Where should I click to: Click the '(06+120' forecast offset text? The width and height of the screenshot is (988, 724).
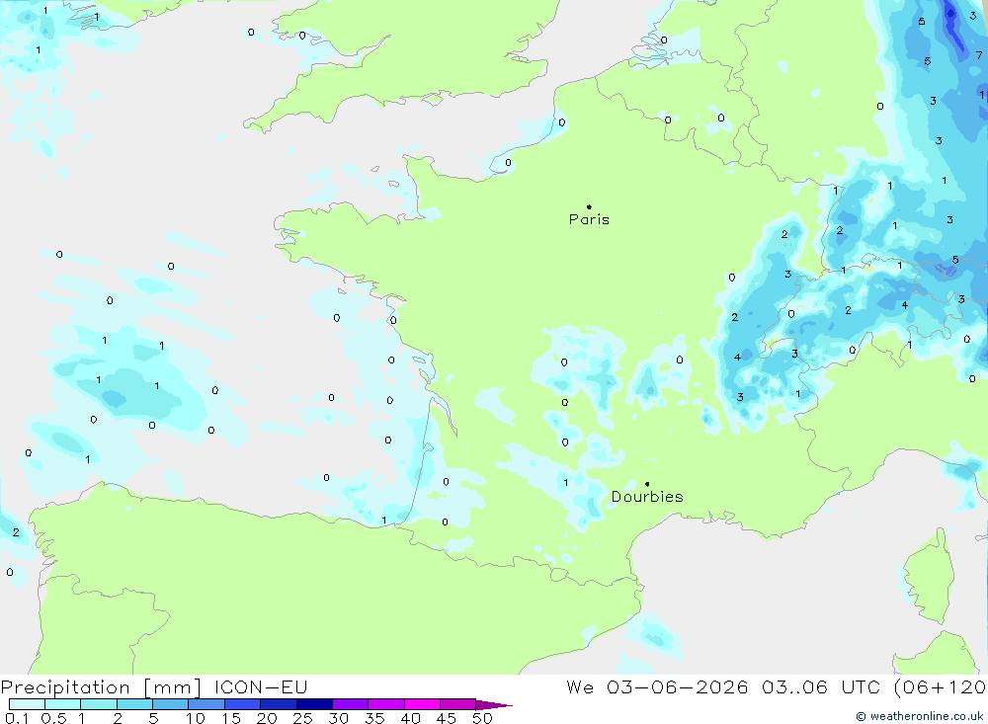coord(940,687)
